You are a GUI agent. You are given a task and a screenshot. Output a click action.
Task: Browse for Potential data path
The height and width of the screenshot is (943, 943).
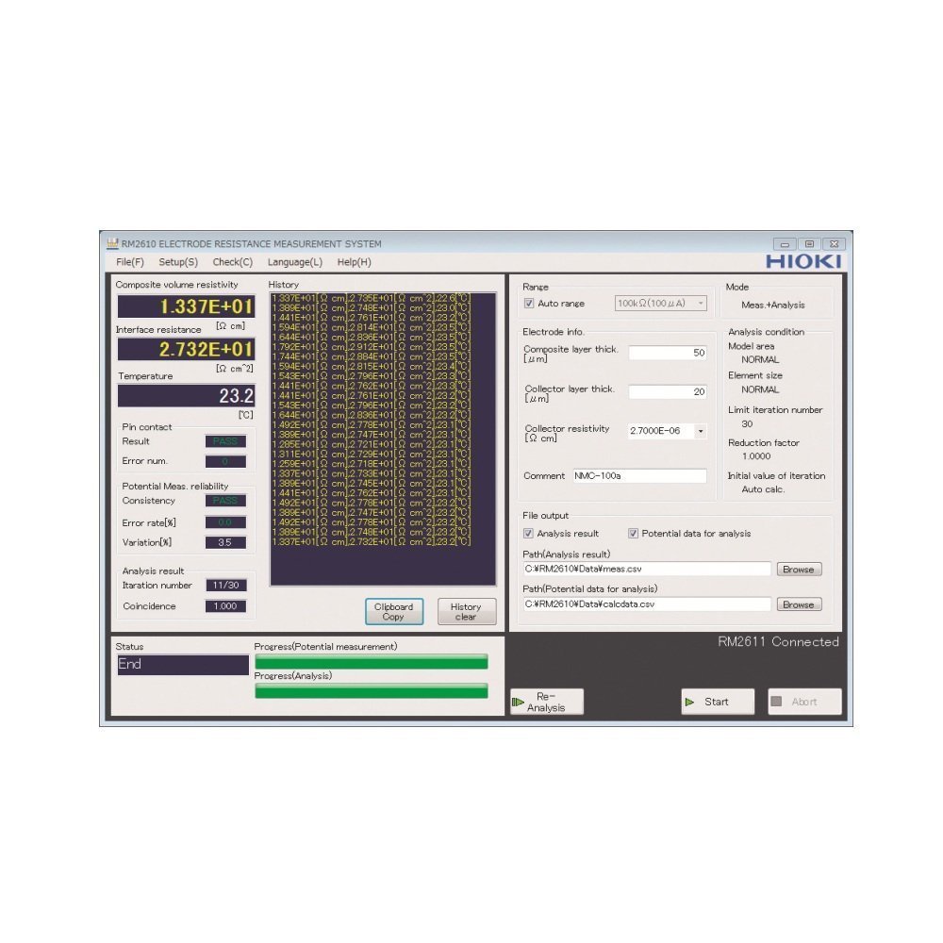click(799, 604)
